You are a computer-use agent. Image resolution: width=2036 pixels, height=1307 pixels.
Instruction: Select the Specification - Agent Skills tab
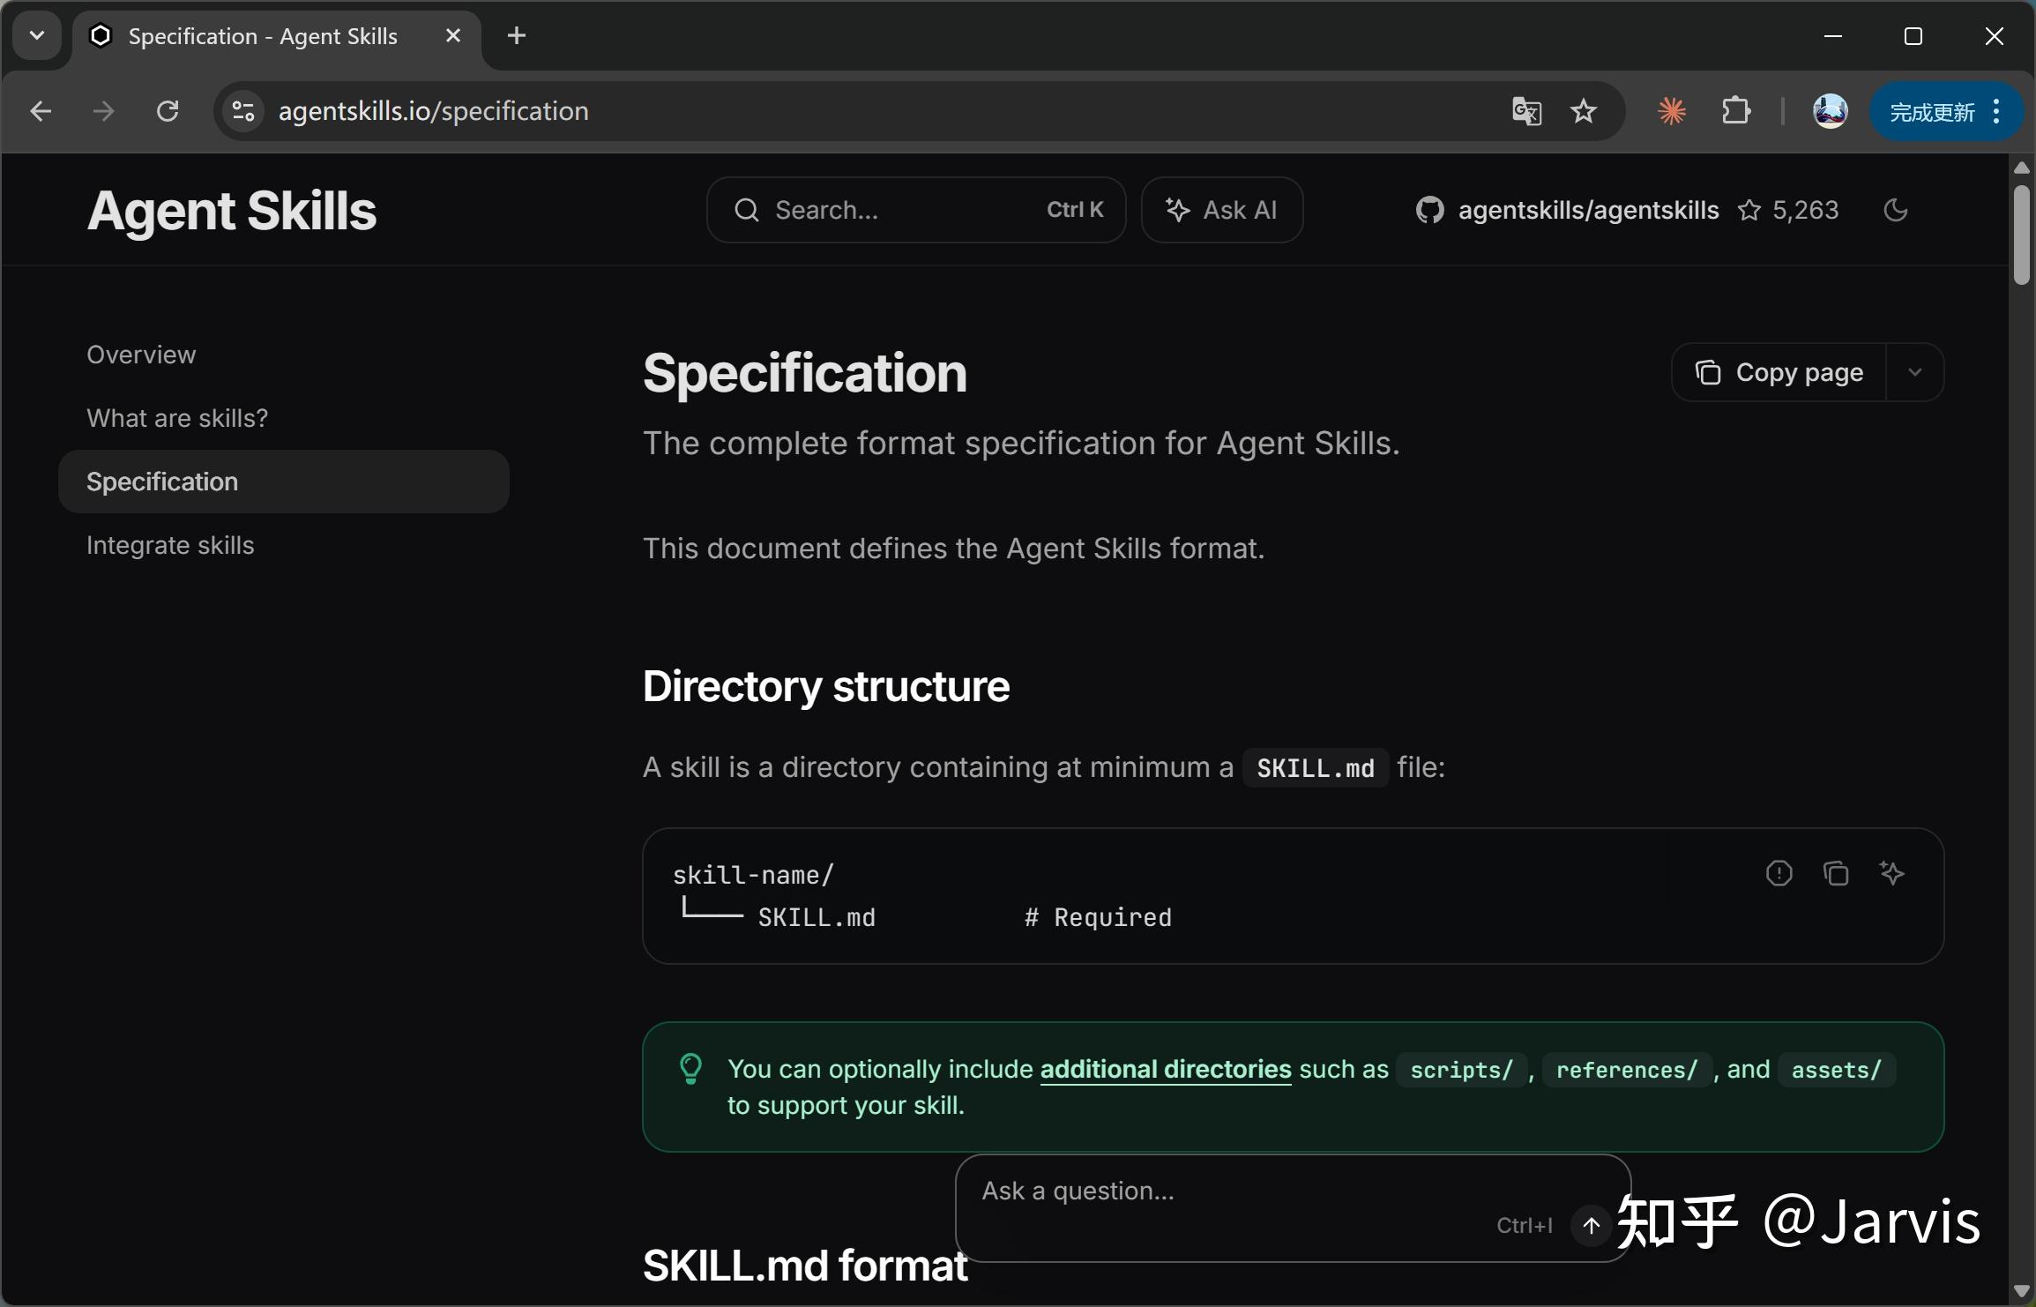click(x=277, y=36)
